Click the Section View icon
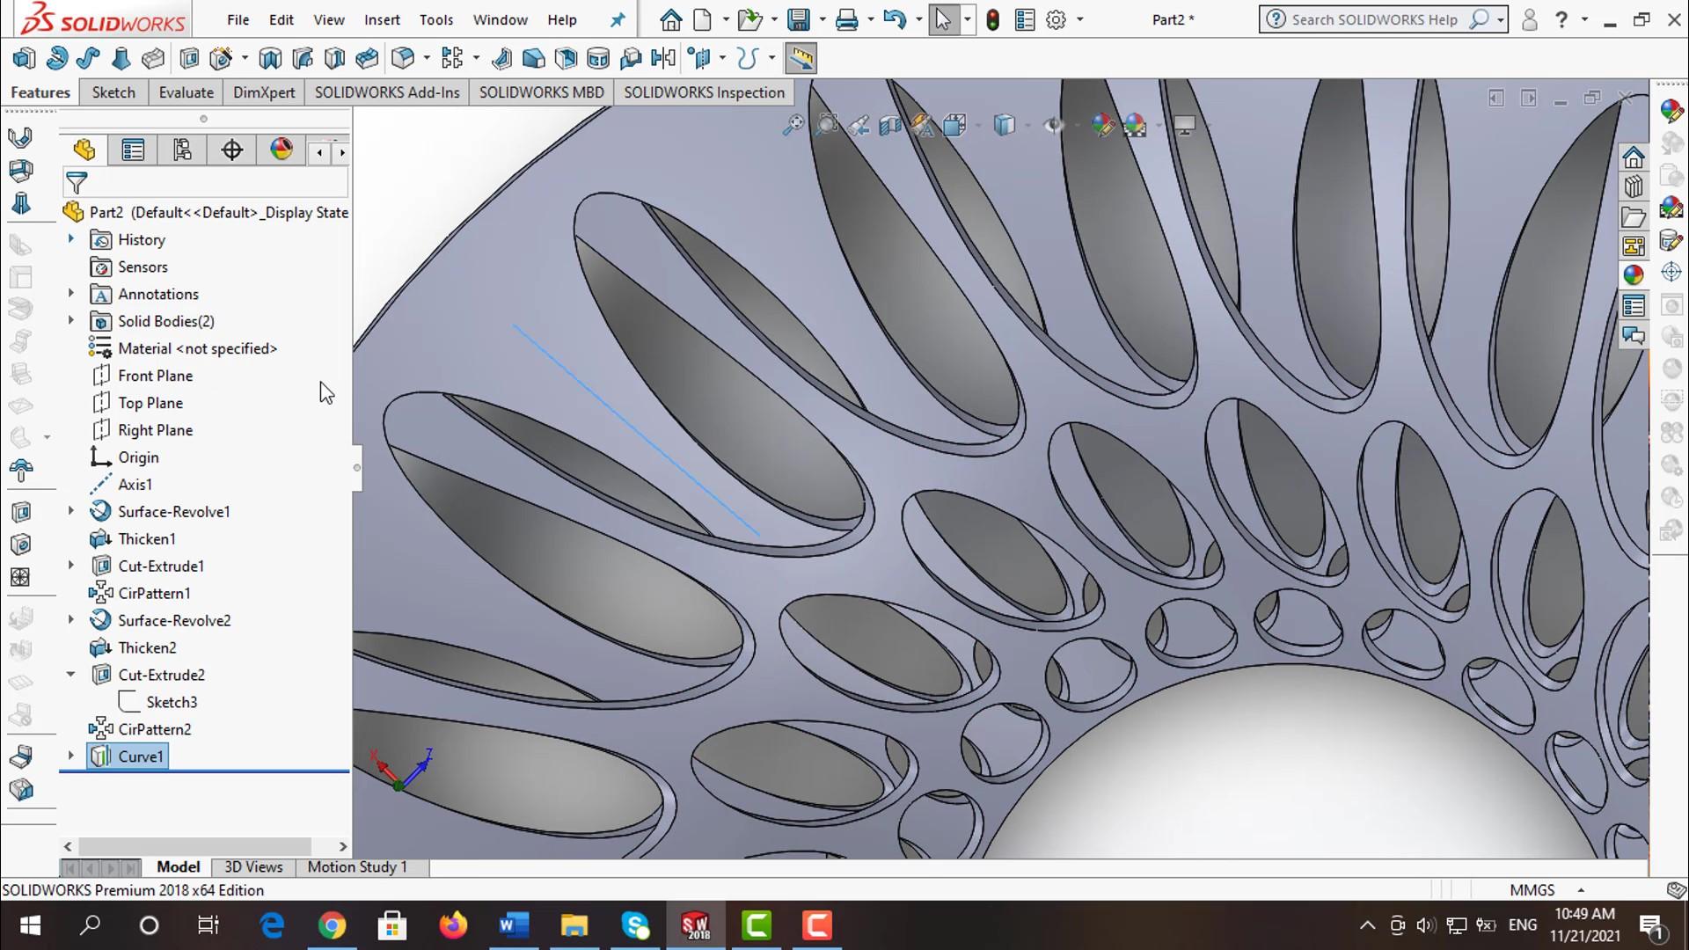1689x950 pixels. point(890,126)
